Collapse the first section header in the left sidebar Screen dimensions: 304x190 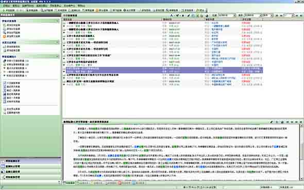point(58,21)
